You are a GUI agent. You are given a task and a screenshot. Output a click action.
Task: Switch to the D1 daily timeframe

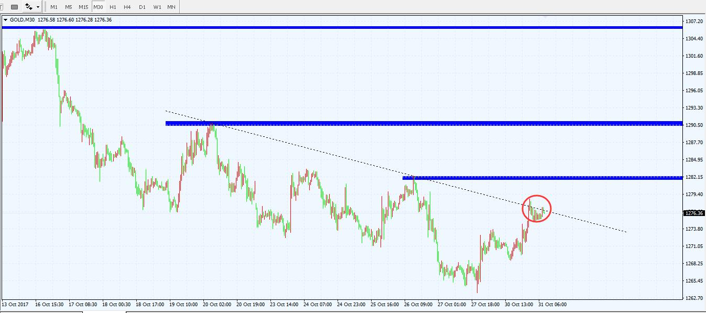[142, 7]
